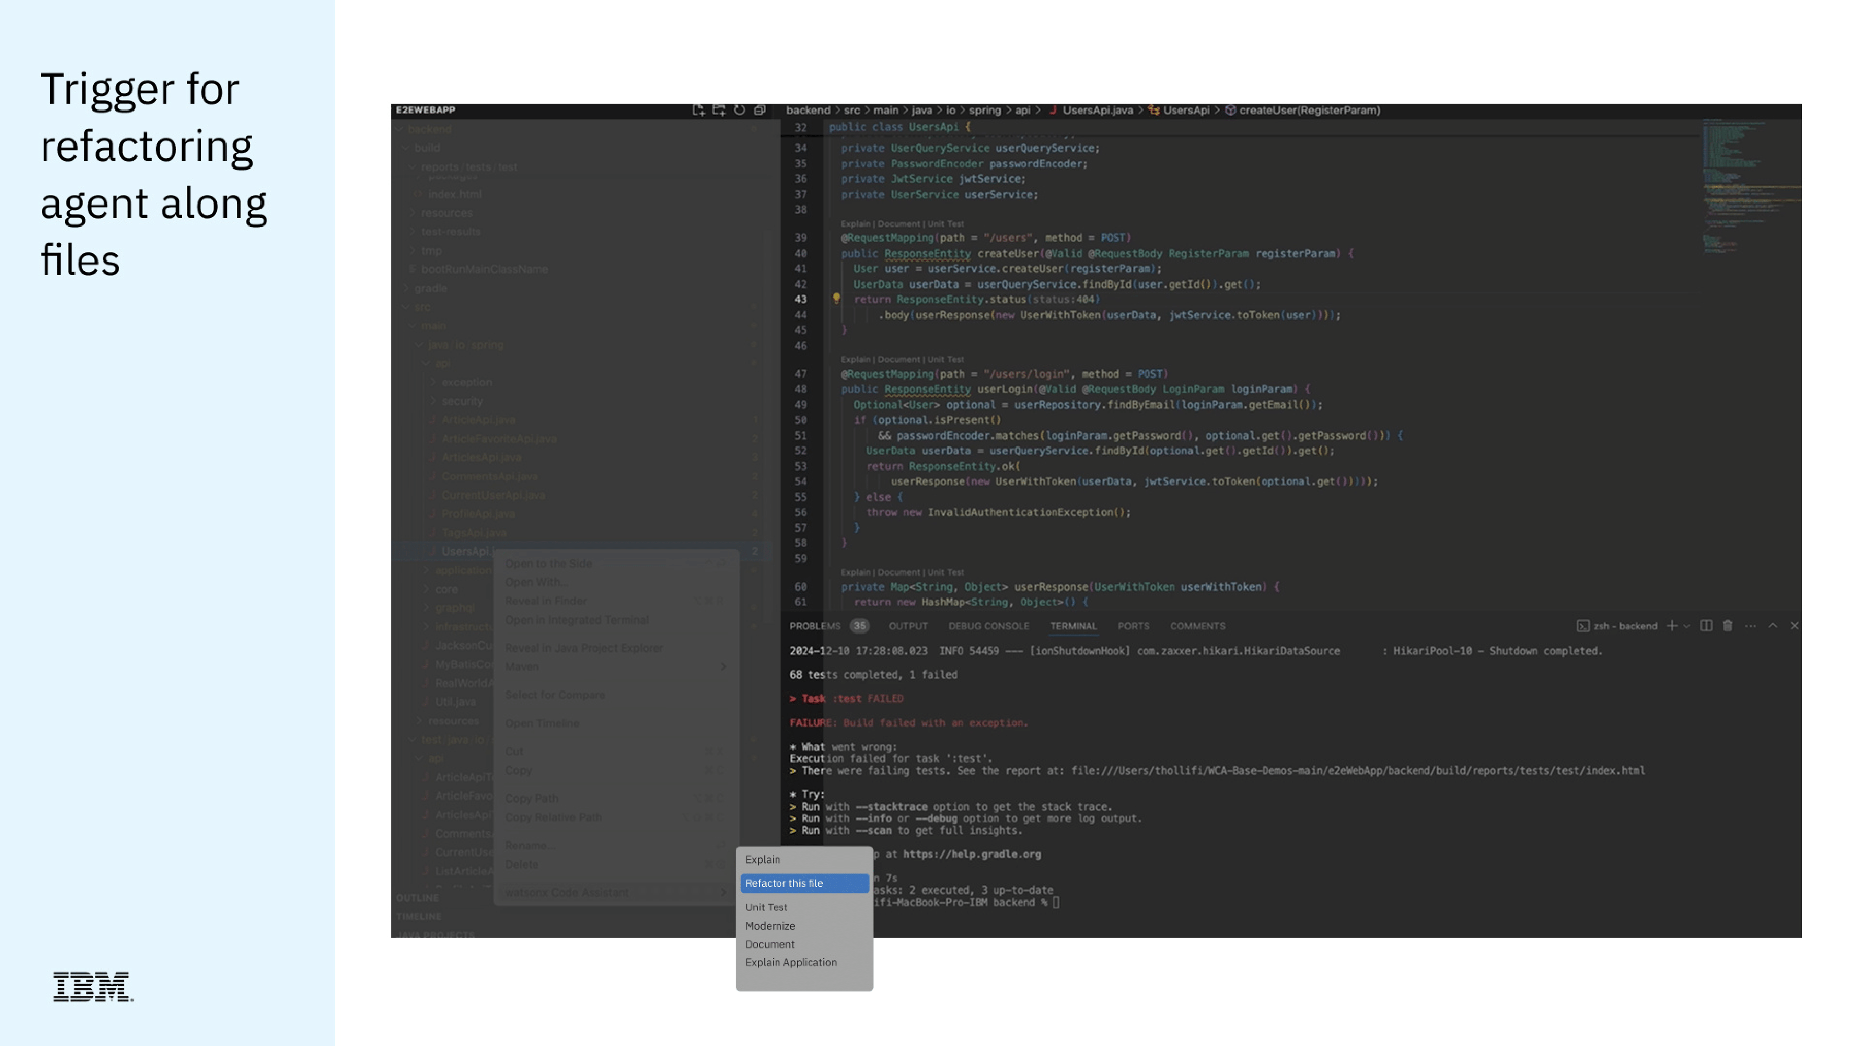
Task: Choose Refactor this file from submenu
Action: pyautogui.click(x=804, y=883)
